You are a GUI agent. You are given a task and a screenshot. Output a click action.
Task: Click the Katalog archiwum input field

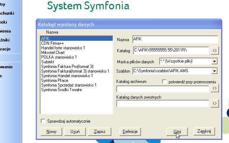163,89
